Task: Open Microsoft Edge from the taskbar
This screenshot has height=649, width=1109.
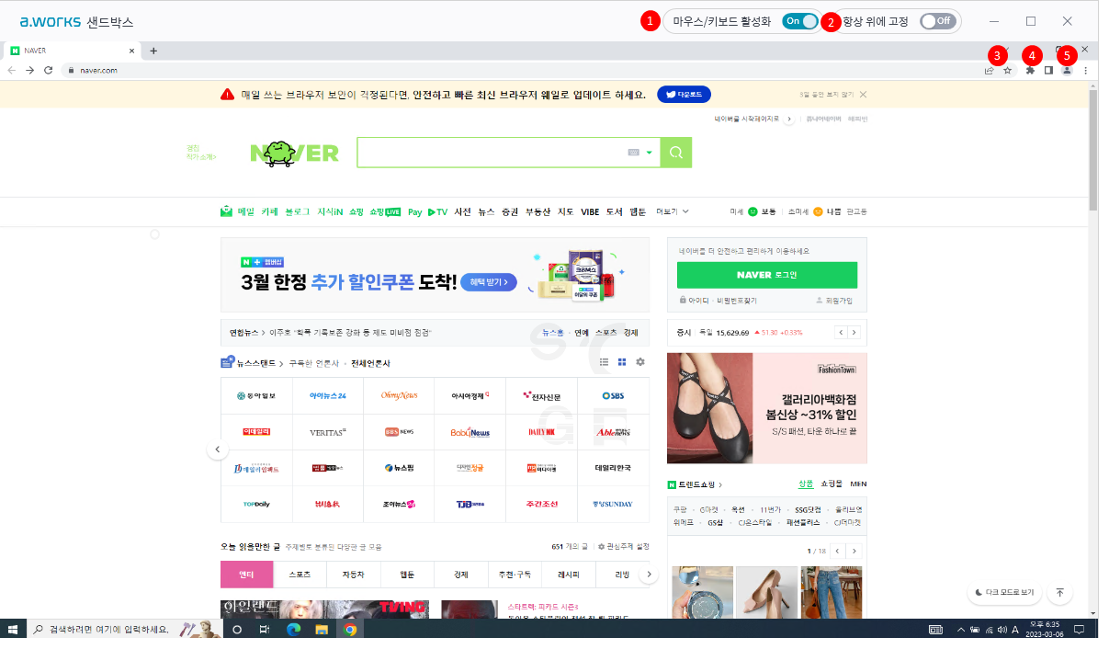Action: (x=293, y=630)
